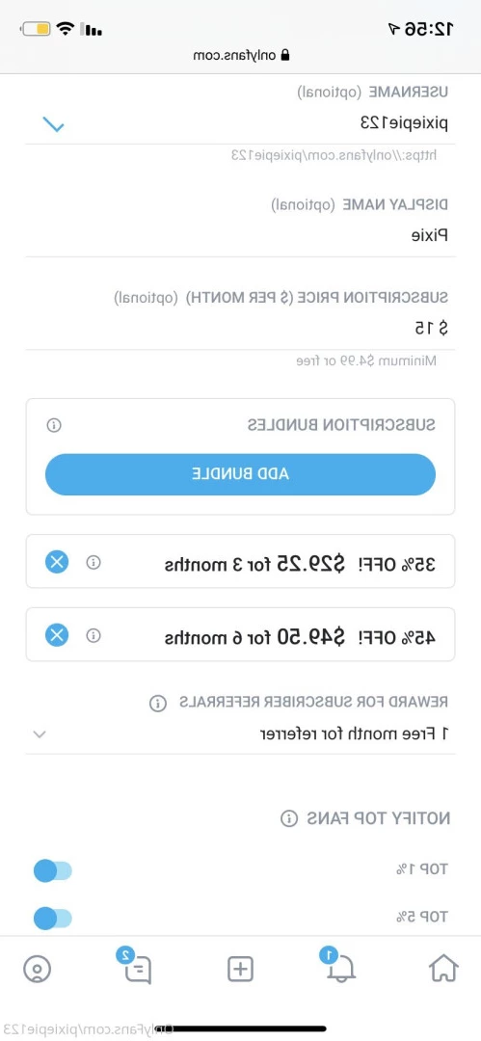Open the profile avatar icon
481x1041 pixels.
pyautogui.click(x=37, y=970)
